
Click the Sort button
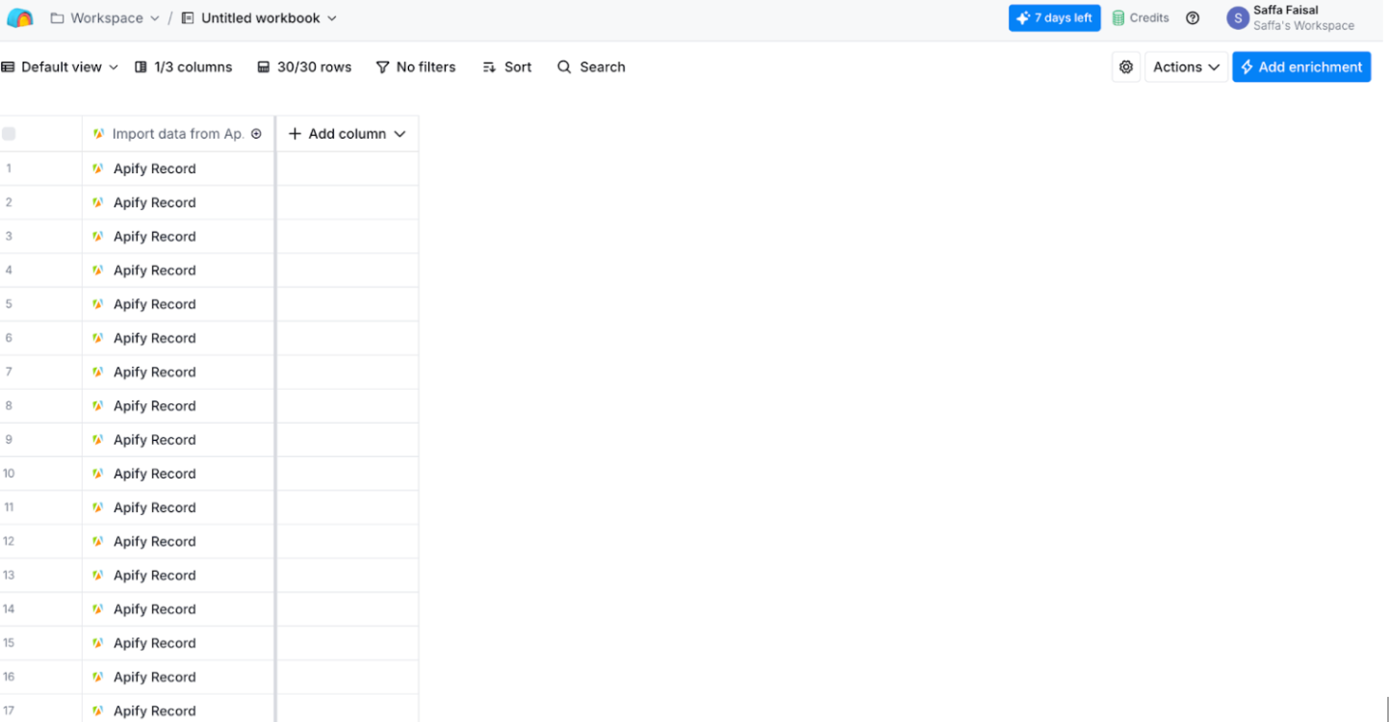click(x=507, y=67)
